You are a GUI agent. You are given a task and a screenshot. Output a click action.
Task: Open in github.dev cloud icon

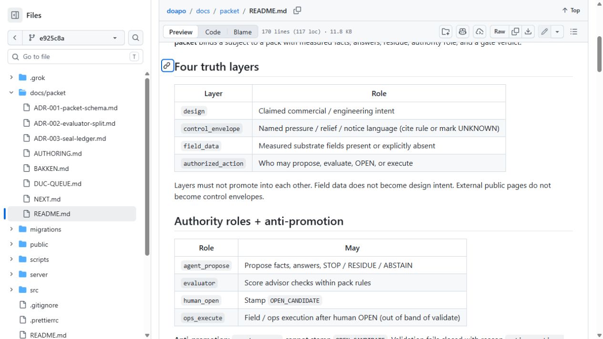480,32
